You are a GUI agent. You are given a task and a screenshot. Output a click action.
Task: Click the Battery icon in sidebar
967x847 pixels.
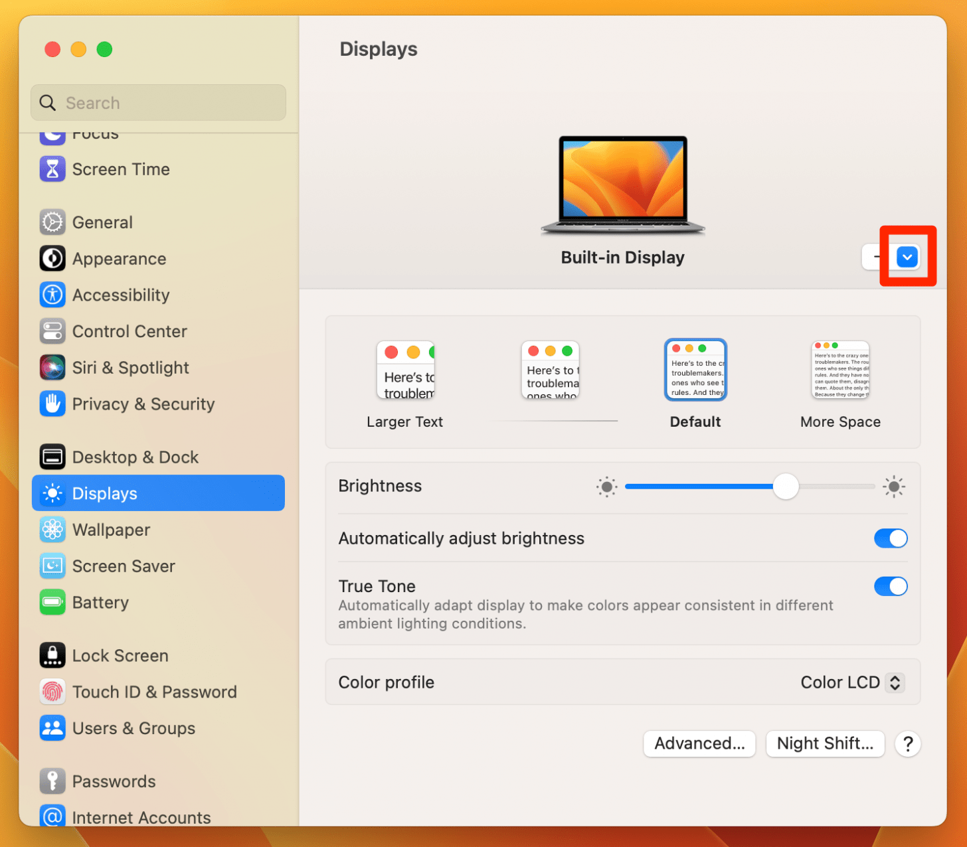(52, 602)
